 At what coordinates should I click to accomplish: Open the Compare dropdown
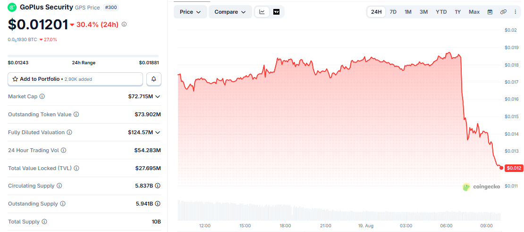[x=230, y=12]
